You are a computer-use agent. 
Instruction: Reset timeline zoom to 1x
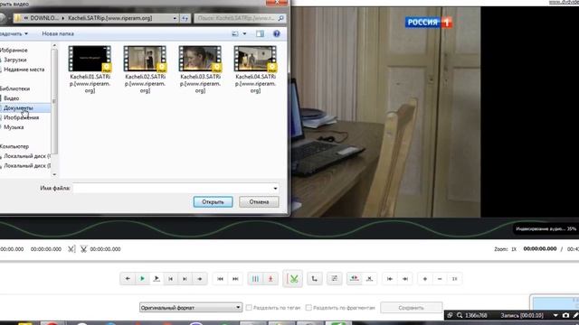454,279
